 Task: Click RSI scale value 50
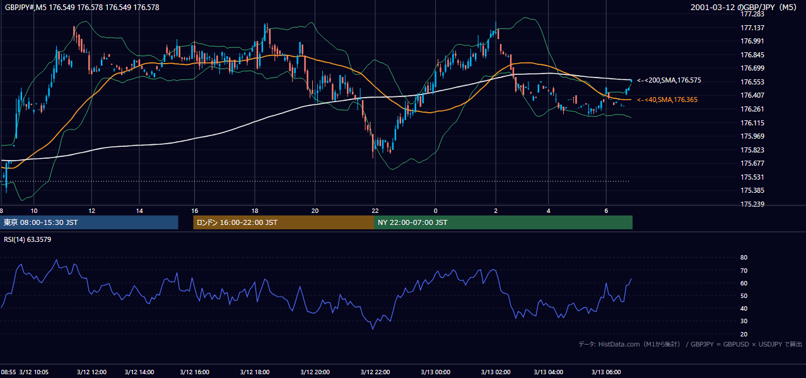pyautogui.click(x=744, y=295)
